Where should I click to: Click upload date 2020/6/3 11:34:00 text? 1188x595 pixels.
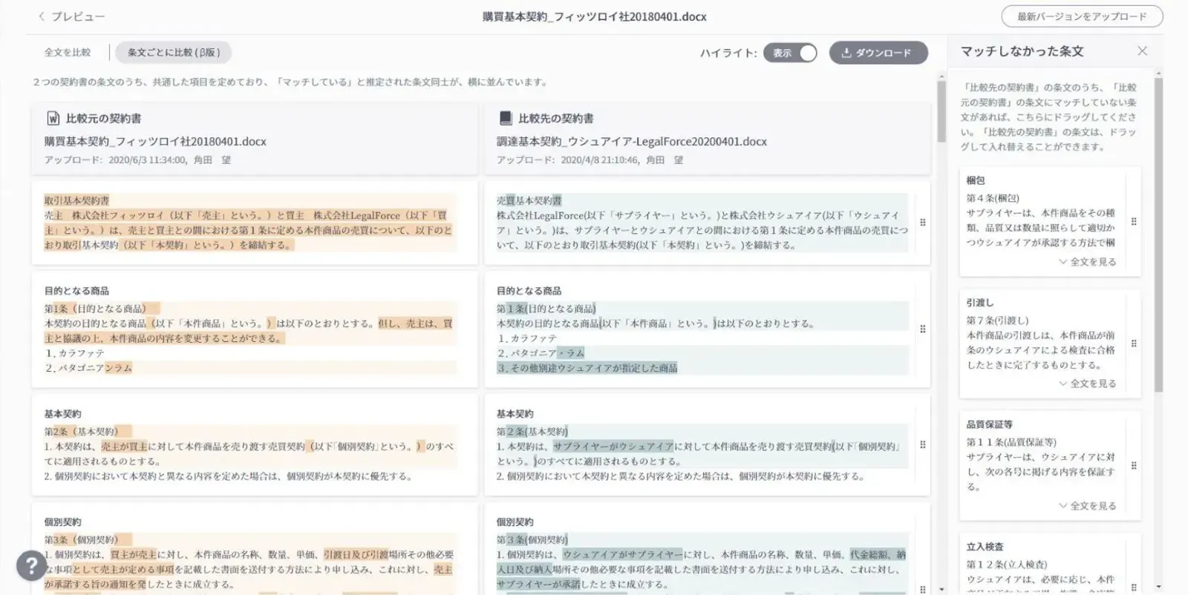pyautogui.click(x=147, y=160)
